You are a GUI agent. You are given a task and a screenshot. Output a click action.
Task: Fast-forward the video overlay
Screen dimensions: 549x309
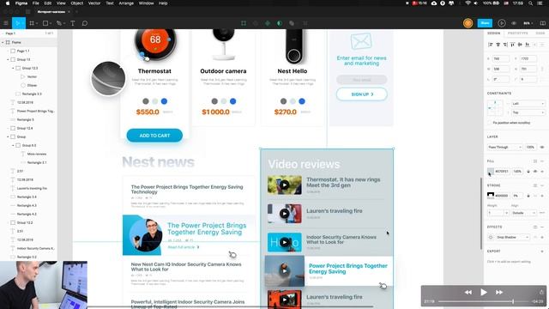pyautogui.click(x=499, y=292)
